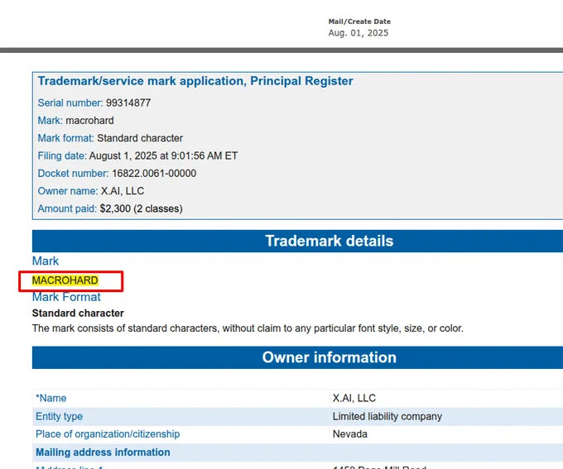Click the Mail/Create Date value Aug. 01, 2025
The width and height of the screenshot is (563, 469).
coord(358,33)
